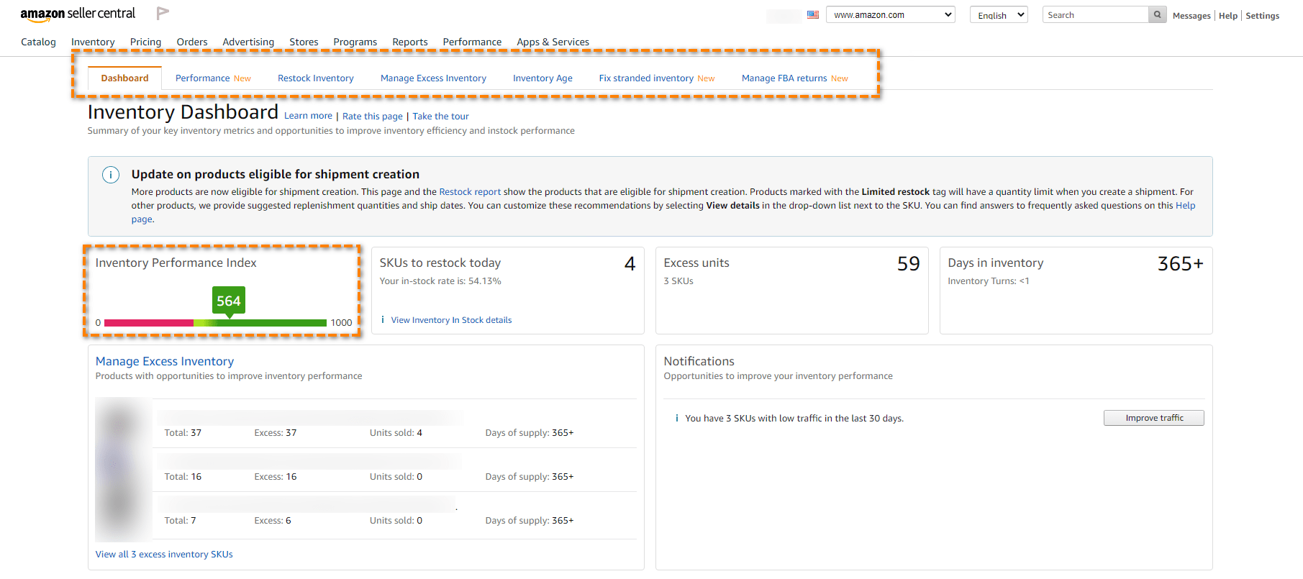Click the info icon beside View Inventory In Stock
This screenshot has width=1303, height=579.
click(382, 320)
